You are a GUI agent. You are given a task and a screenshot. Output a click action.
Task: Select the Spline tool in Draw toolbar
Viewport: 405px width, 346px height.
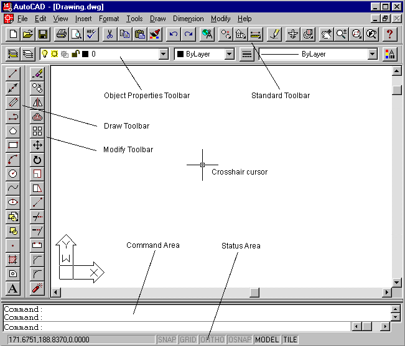pyautogui.click(x=12, y=188)
